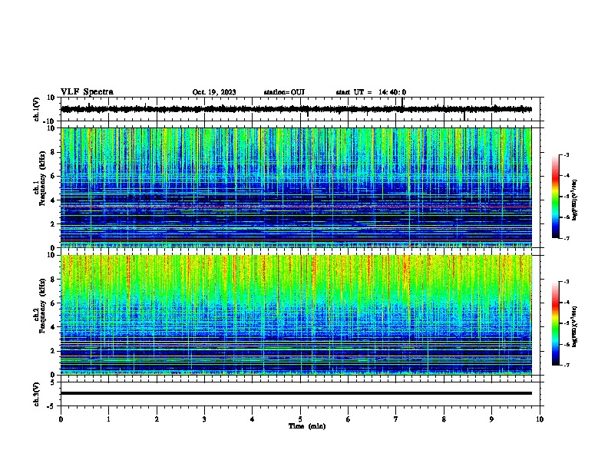Click time axis tick label "5"
The height and width of the screenshot is (470, 608).
pyautogui.click(x=300, y=419)
